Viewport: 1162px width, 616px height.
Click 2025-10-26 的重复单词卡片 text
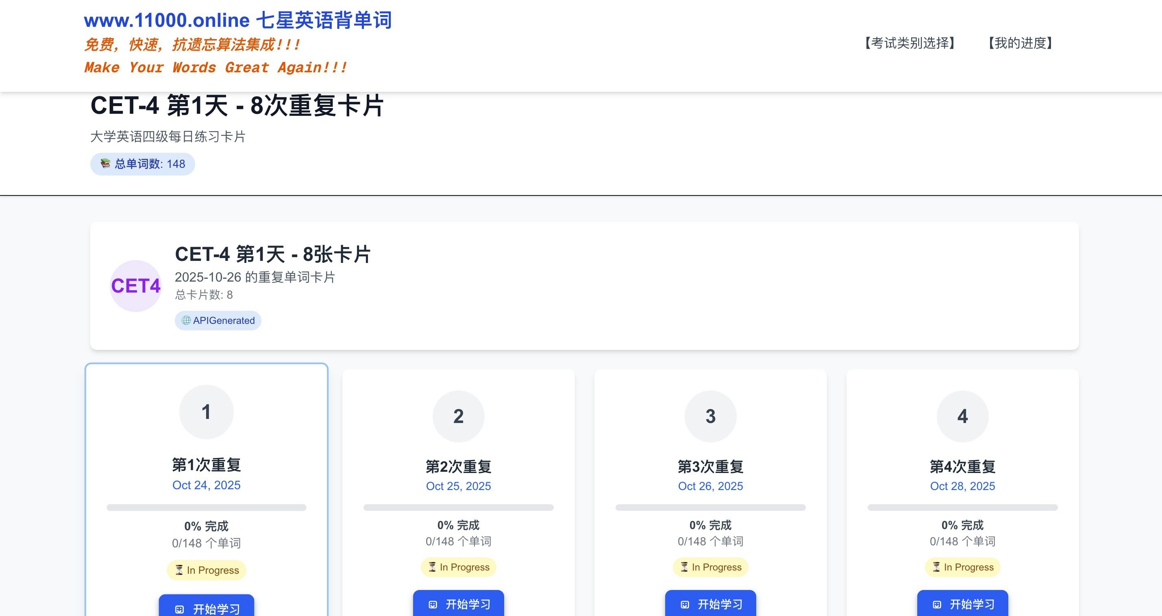pos(255,278)
